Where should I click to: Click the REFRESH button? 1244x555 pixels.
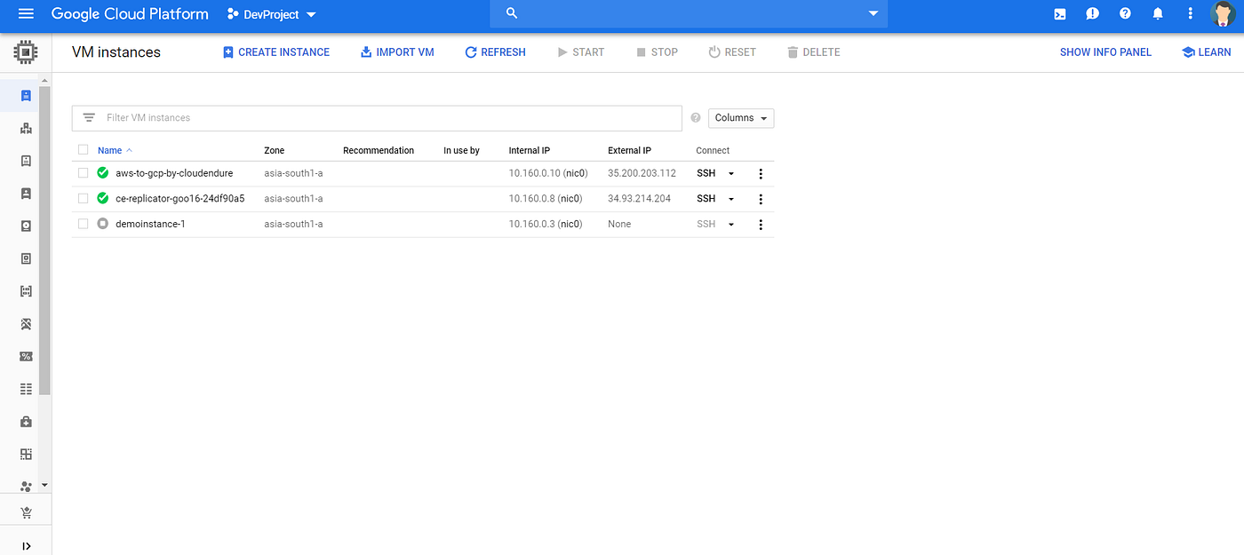click(495, 52)
